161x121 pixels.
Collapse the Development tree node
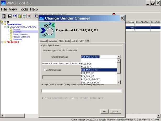(2, 24)
